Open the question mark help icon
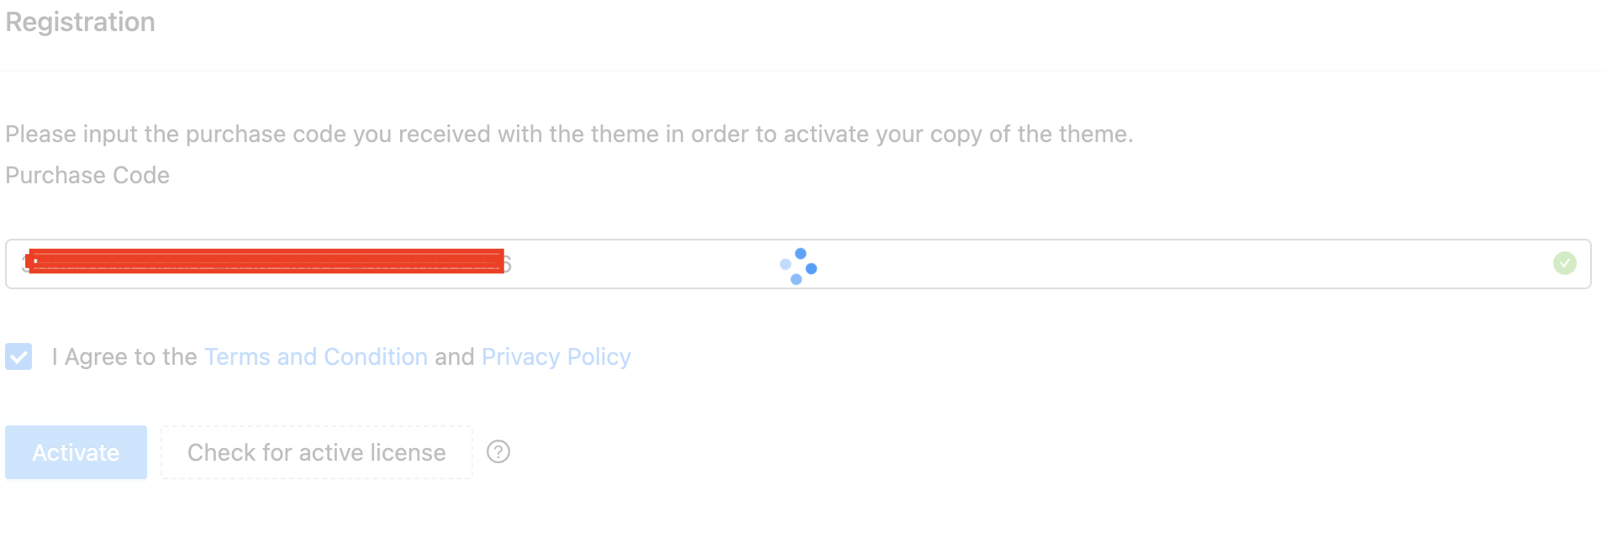 (x=498, y=452)
